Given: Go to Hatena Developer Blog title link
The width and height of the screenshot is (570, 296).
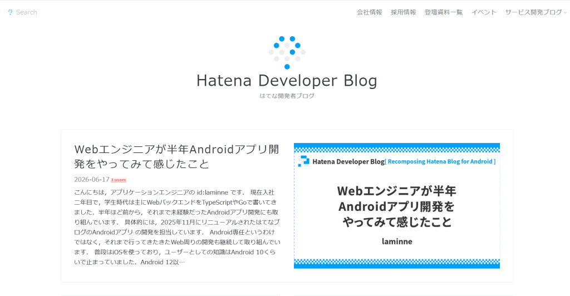Looking at the screenshot, I should [x=287, y=81].
